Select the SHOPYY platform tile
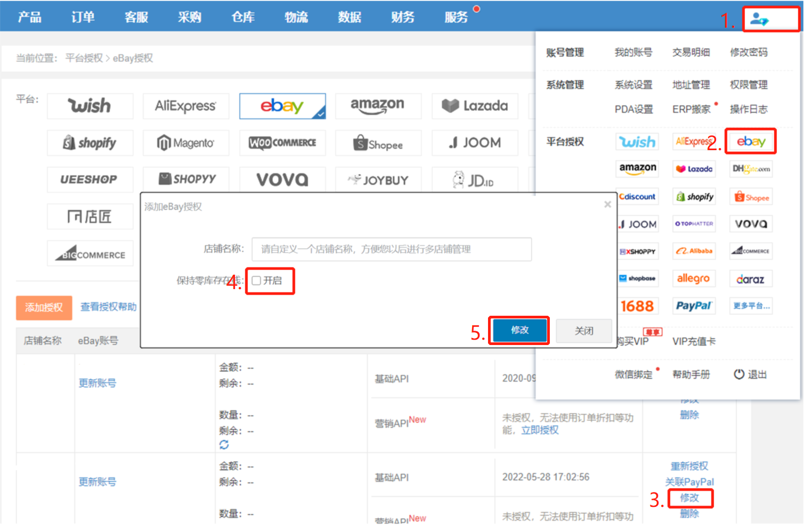The height and width of the screenshot is (525, 805). point(186,179)
